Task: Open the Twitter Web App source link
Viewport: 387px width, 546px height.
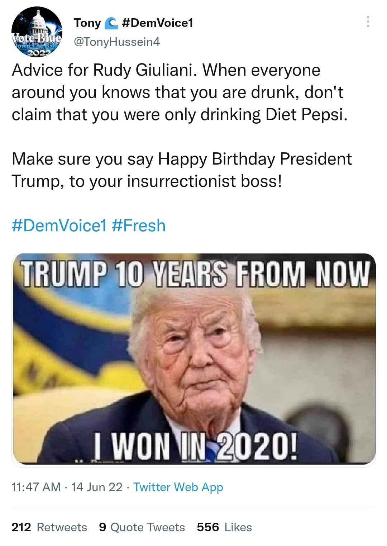Action: (x=178, y=487)
